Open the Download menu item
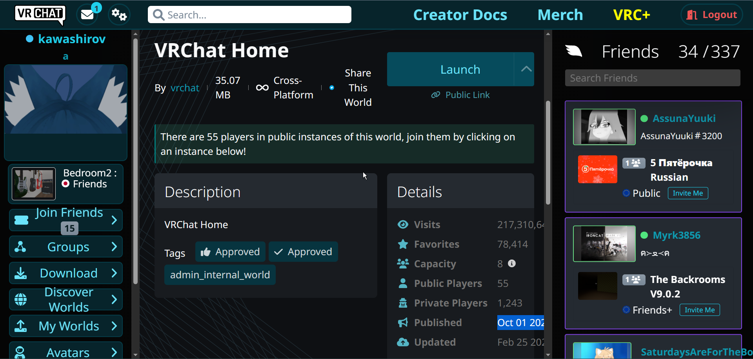Screen dimensions: 753x359 66,273
